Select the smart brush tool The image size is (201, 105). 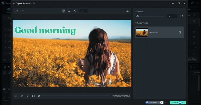pyautogui.click(x=63, y=11)
